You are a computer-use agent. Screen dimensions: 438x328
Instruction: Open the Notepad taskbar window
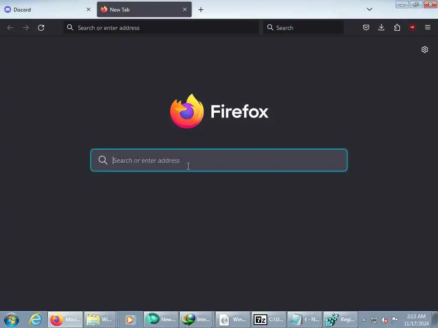[305, 319]
